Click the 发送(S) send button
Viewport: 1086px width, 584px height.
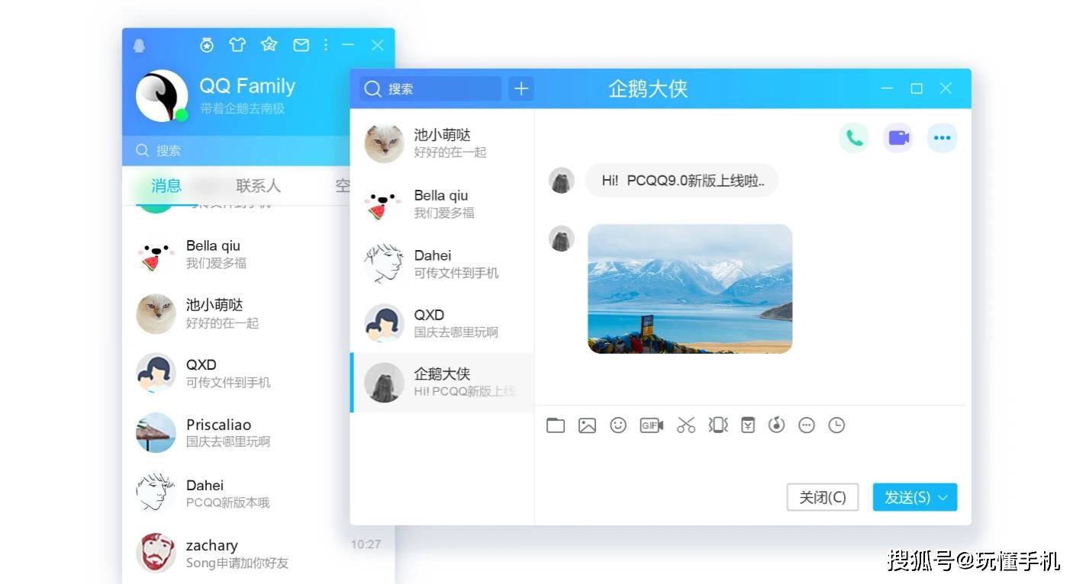tap(907, 497)
